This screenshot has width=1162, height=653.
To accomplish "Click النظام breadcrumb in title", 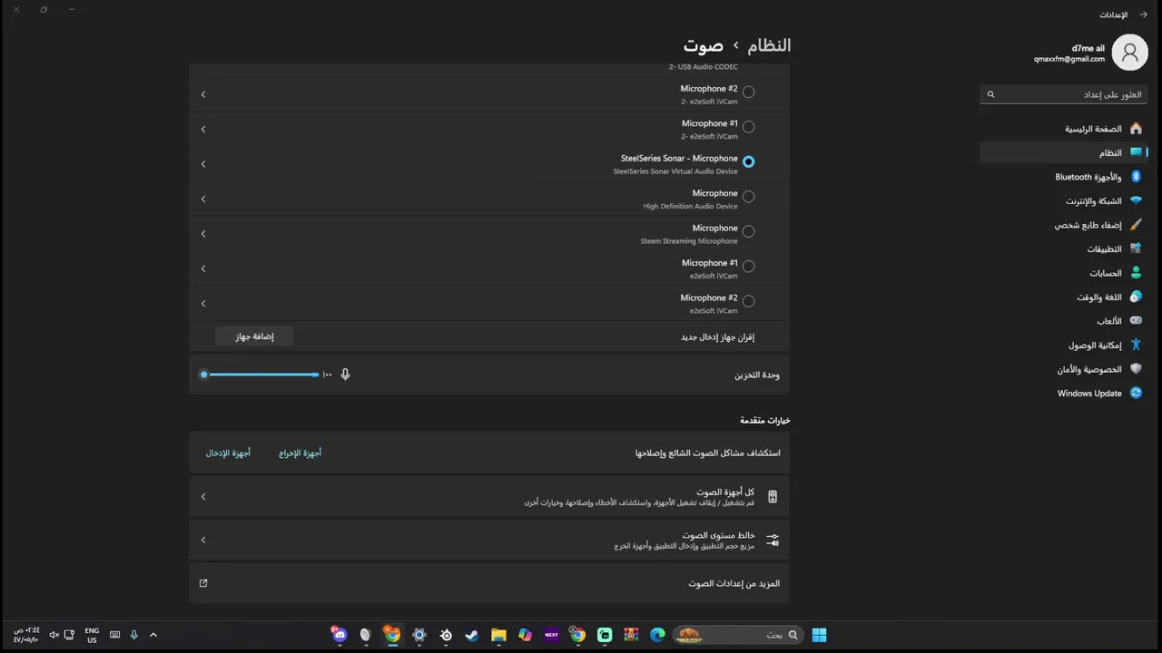I will (769, 45).
